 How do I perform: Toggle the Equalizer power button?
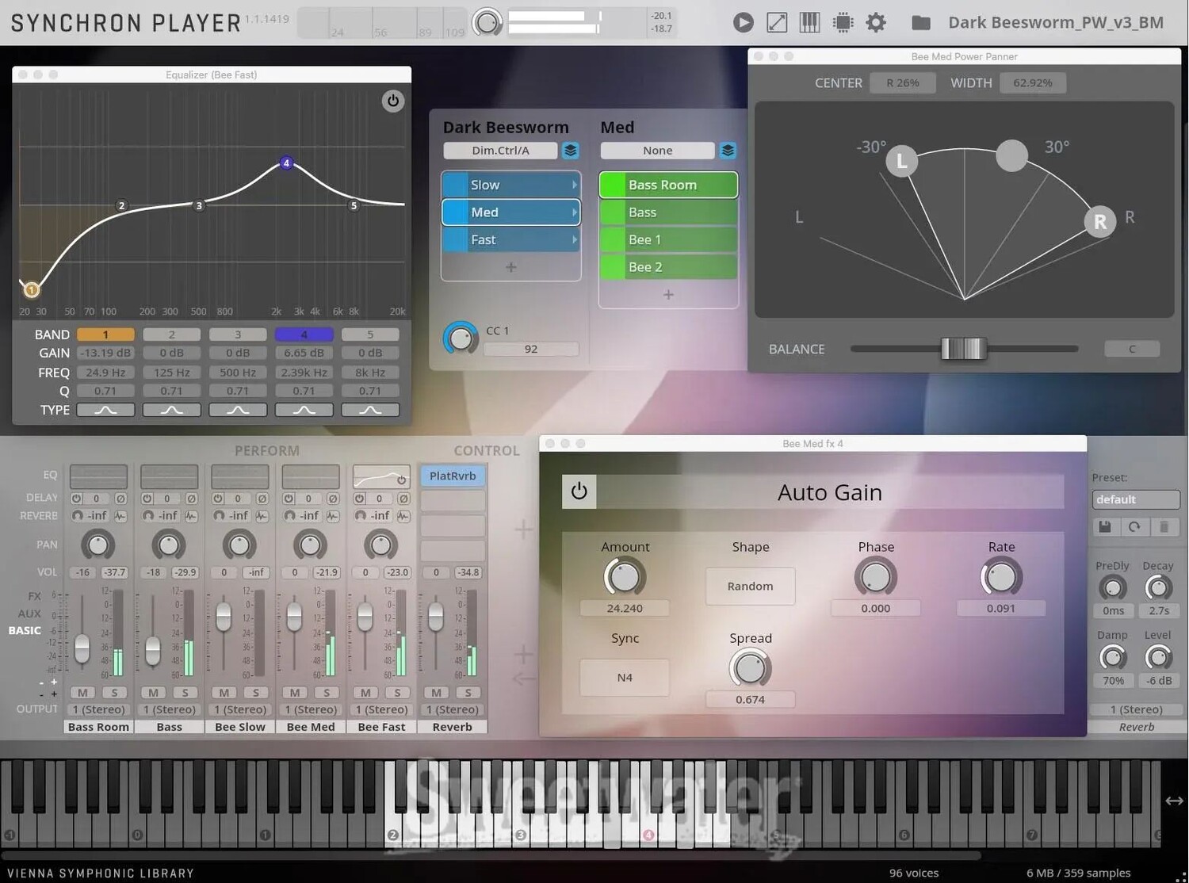click(x=392, y=101)
